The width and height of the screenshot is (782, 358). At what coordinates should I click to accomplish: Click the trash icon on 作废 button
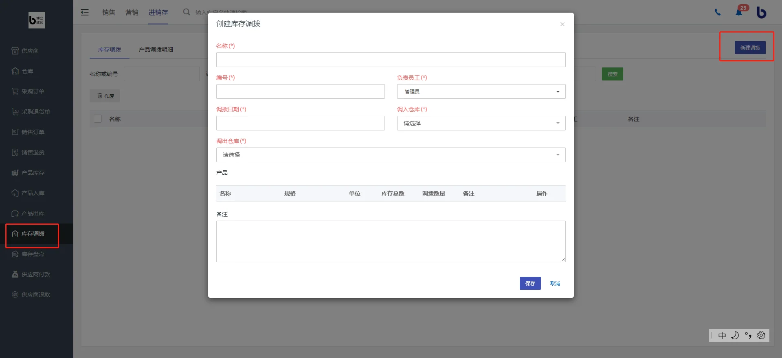pos(100,96)
